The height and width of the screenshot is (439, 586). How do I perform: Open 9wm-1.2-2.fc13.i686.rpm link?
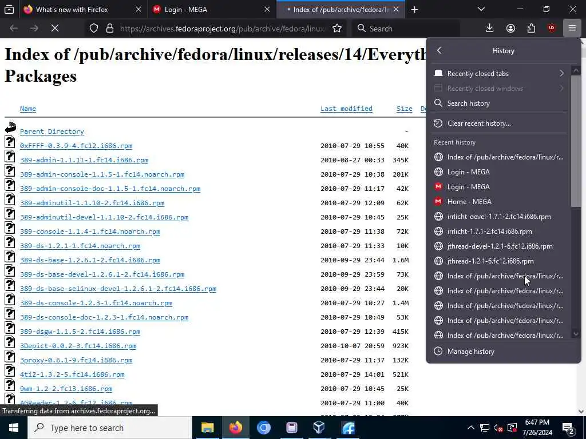[66, 389]
